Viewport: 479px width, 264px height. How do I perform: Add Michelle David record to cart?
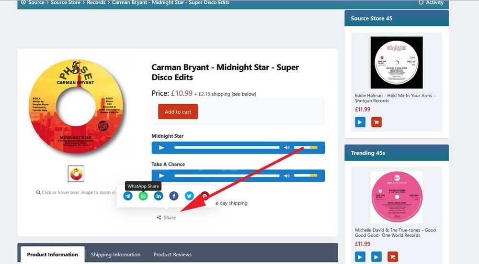click(393, 257)
